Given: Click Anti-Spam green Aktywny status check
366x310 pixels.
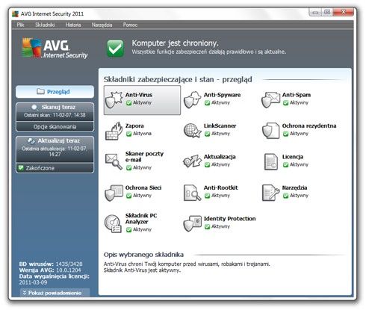Looking at the screenshot, I should (285, 103).
